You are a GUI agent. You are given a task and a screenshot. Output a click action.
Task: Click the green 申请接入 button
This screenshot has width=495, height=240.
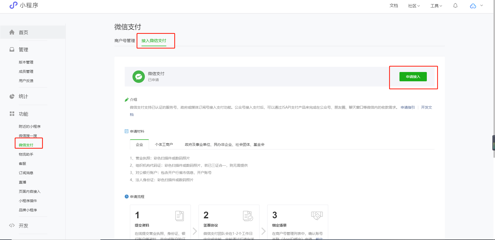click(x=413, y=77)
